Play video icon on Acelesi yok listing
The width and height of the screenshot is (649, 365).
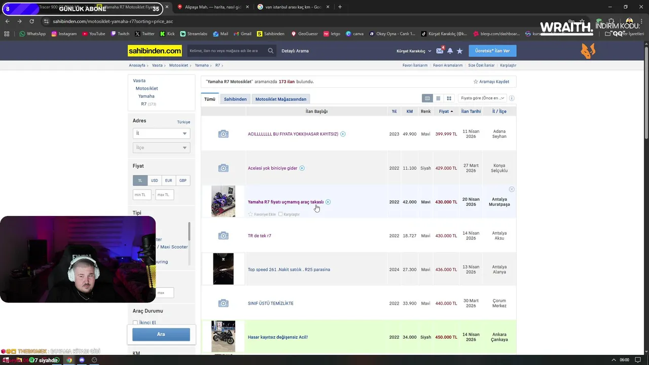tap(302, 168)
